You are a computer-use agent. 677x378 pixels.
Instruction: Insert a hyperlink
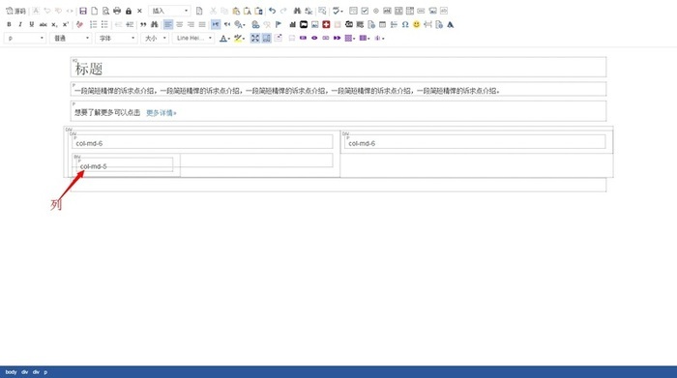click(x=255, y=24)
